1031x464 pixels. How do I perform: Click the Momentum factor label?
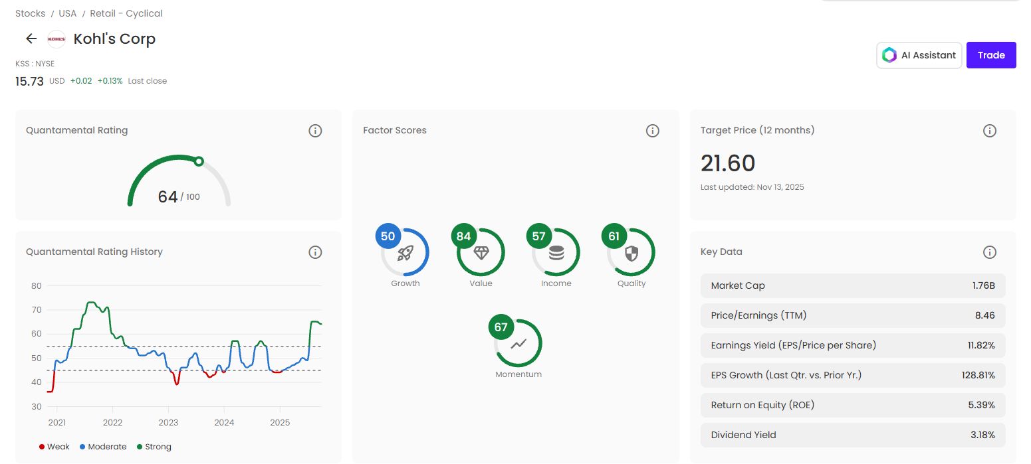tap(518, 374)
